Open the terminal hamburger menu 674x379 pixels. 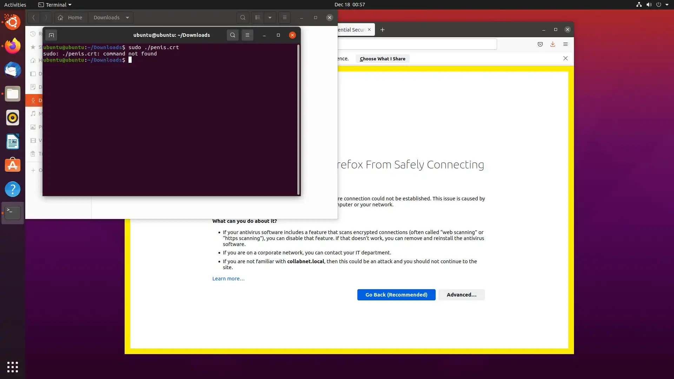point(247,35)
